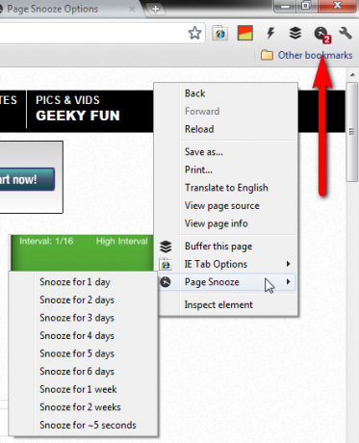
Task: Expand the IE Tab Options submenu arrow
Action: (x=288, y=264)
